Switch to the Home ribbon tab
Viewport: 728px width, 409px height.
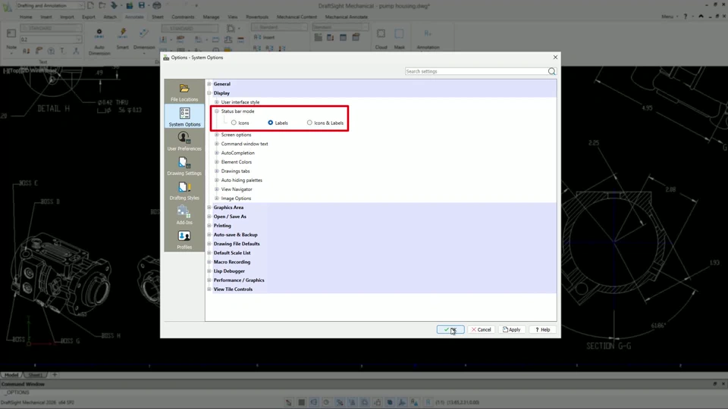point(26,17)
